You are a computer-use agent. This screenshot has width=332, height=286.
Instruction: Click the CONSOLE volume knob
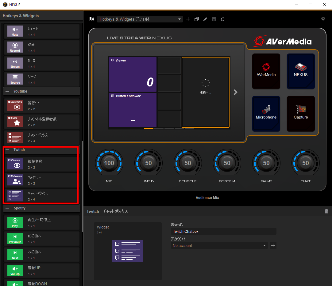[x=188, y=163]
